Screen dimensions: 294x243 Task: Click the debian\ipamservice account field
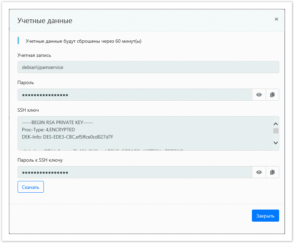pyautogui.click(x=148, y=67)
